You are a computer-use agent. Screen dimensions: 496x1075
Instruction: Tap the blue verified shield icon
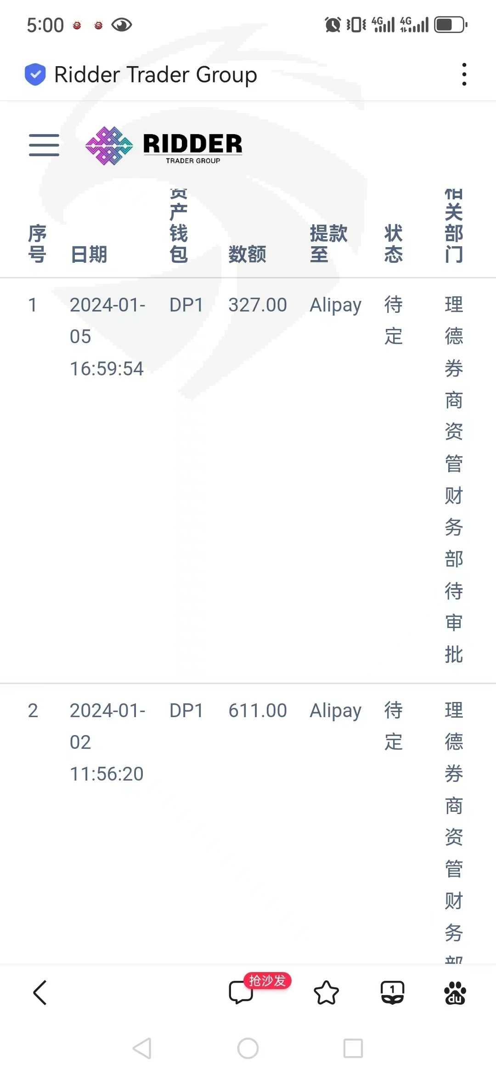[x=35, y=74]
